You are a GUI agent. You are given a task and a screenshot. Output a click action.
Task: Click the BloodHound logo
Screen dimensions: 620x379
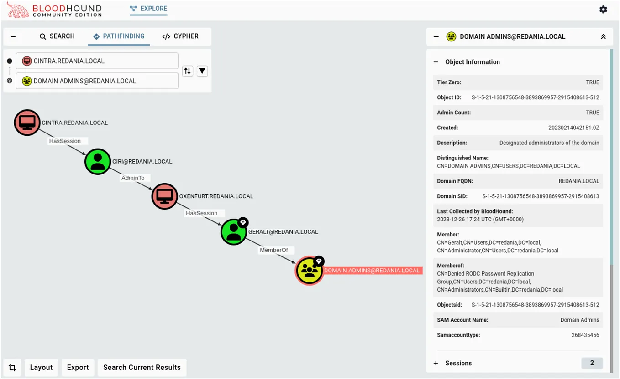54,9
